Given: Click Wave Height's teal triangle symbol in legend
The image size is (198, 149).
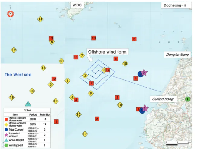Looking at the screenshot, I should pos(6,140).
